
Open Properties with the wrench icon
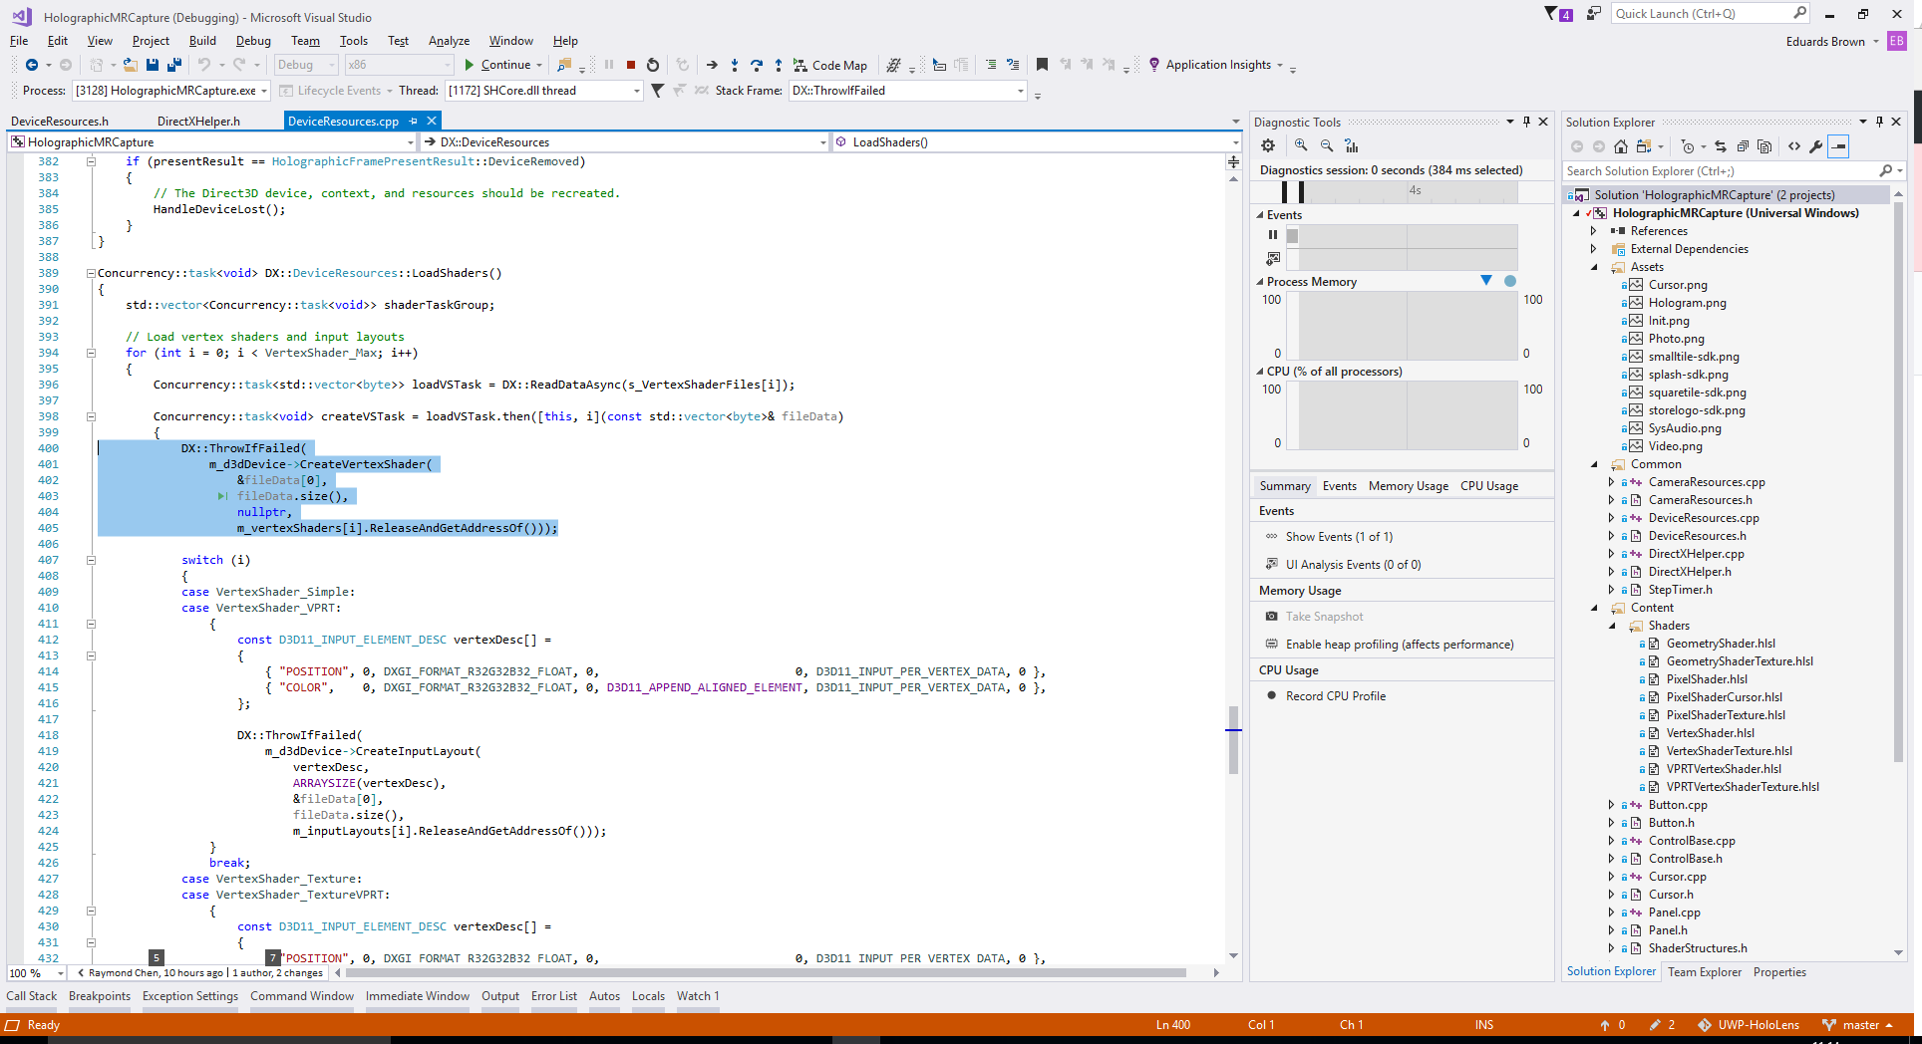(1815, 146)
